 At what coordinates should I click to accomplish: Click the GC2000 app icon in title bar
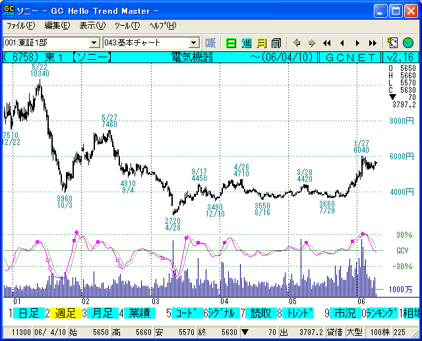[x=9, y=11]
